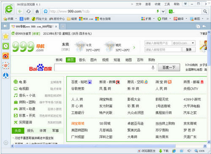The height and width of the screenshot is (154, 211).
Task: Open 网址大全 bookmark
Action: pos(39,19)
